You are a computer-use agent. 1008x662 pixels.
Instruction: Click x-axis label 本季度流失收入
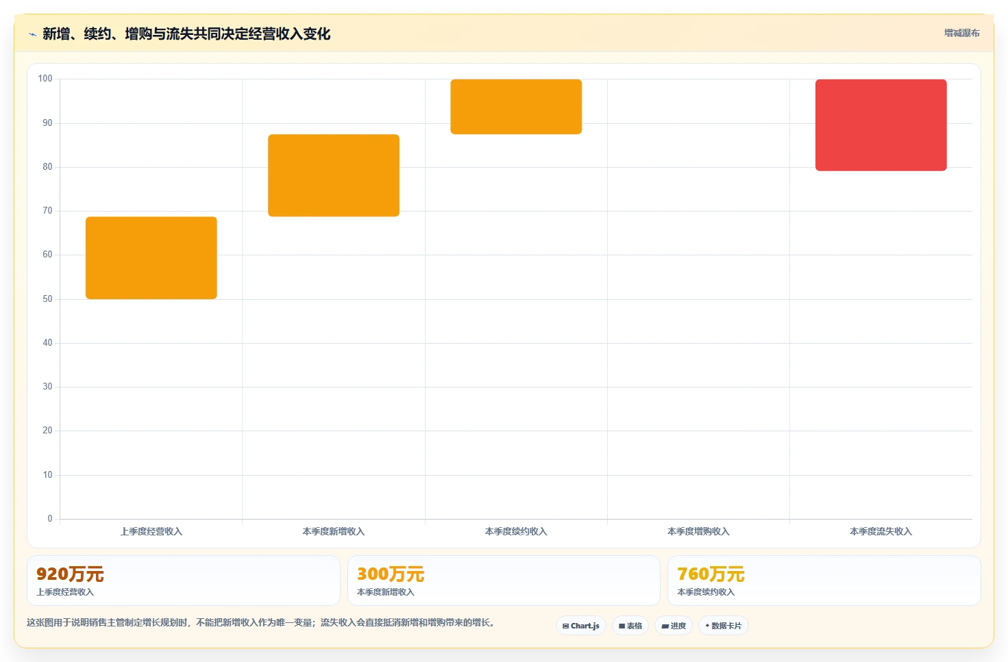click(881, 531)
